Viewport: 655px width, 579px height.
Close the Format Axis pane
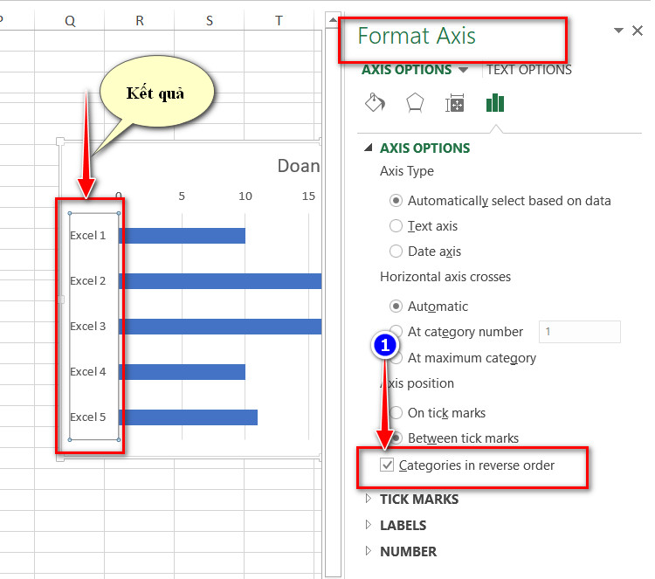638,31
